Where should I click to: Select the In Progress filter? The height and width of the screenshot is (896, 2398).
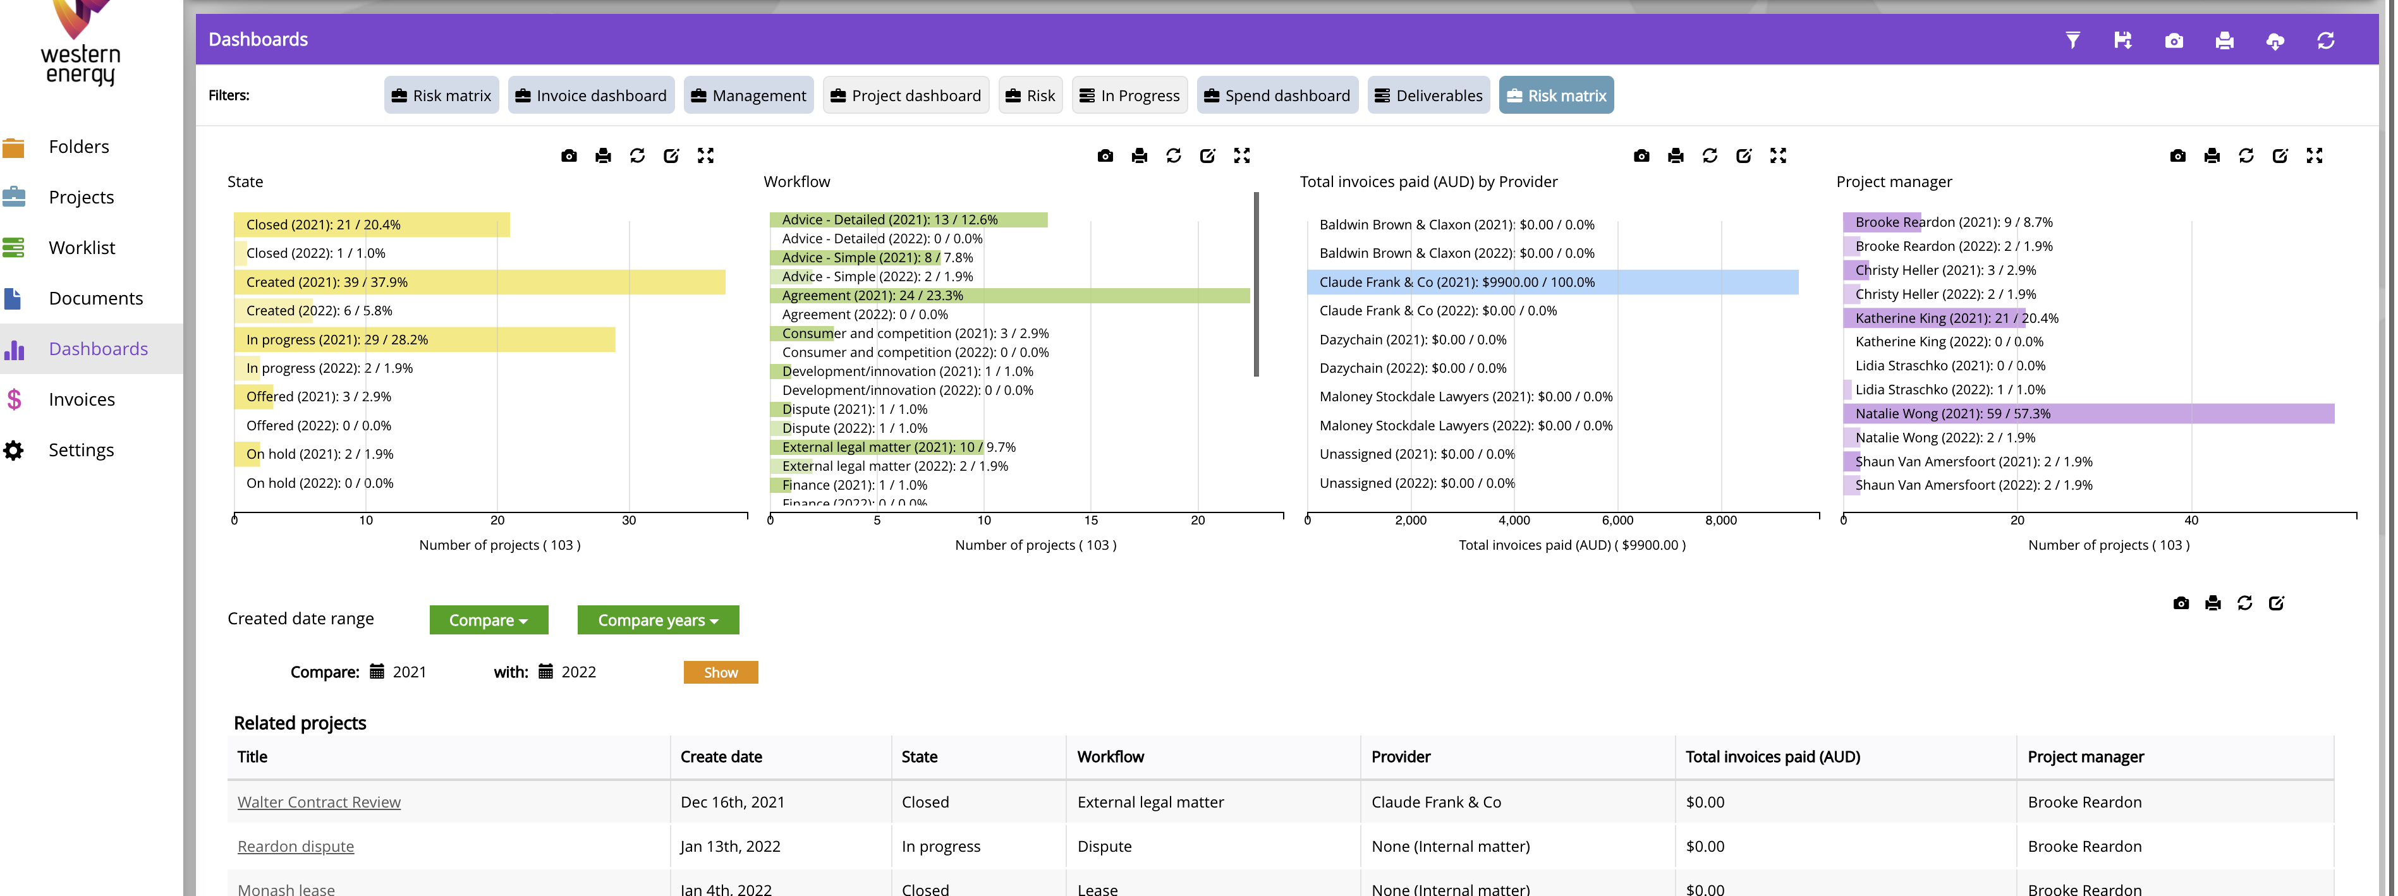[x=1129, y=95]
